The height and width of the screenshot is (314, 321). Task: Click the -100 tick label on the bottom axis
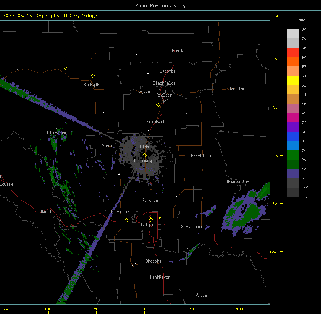[x=47, y=309]
